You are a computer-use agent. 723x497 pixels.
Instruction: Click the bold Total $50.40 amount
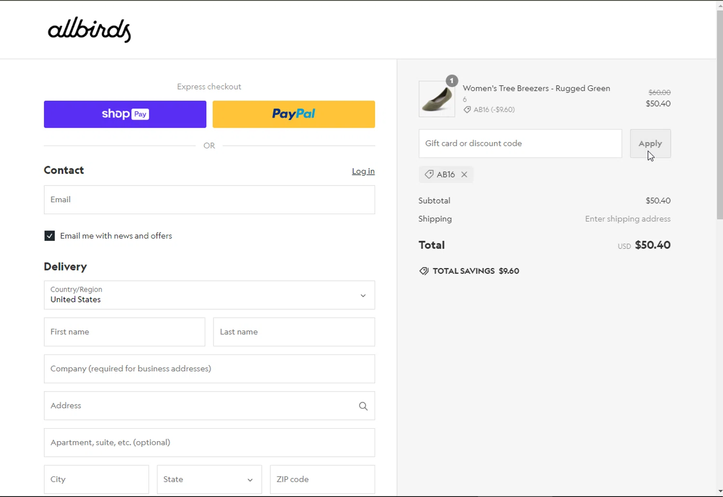tap(653, 245)
